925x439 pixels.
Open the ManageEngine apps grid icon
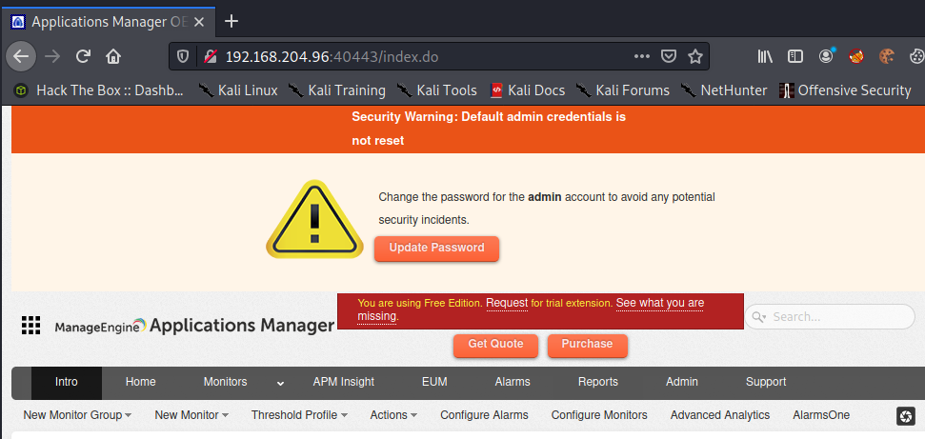point(31,326)
